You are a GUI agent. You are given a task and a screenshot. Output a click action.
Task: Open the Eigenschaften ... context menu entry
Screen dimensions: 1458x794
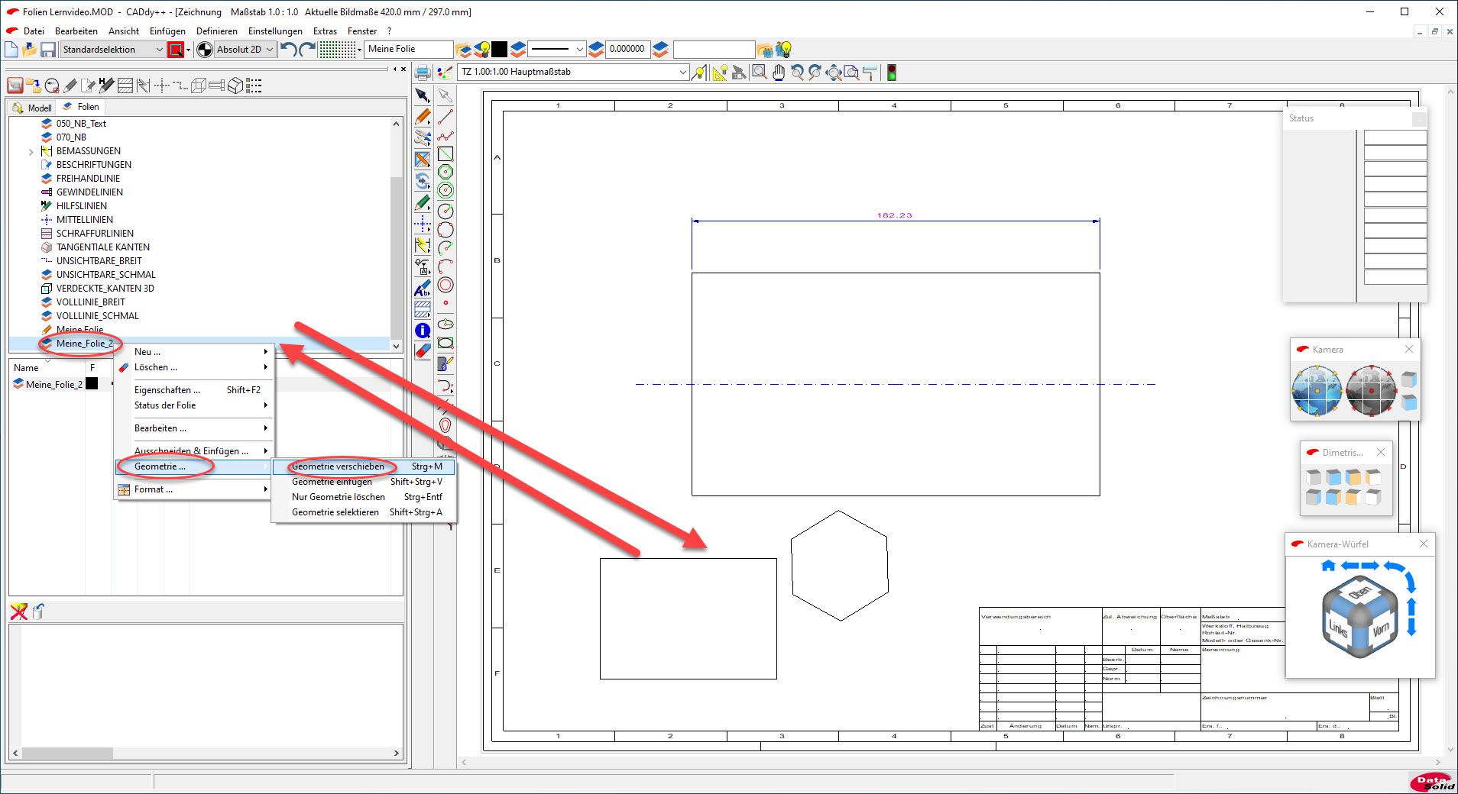click(x=194, y=390)
